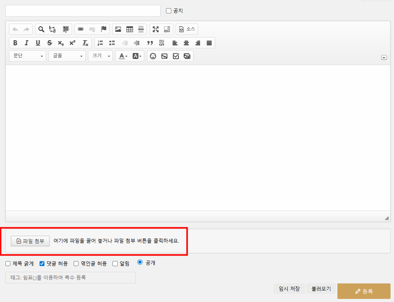Viewport: 394px width, 302px height.
Task: Toggle bold formatting in the editor
Action: pos(15,43)
